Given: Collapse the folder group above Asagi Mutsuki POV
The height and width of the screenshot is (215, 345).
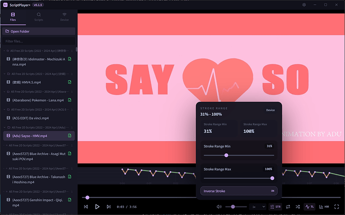Looking at the screenshot, I should point(4,145).
